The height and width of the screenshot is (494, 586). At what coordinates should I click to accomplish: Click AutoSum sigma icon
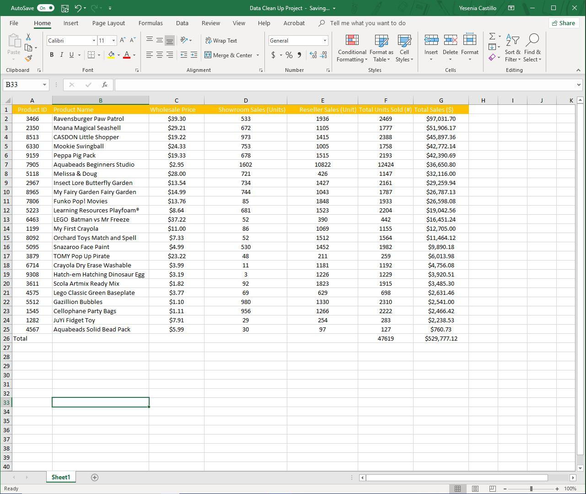pyautogui.click(x=492, y=36)
